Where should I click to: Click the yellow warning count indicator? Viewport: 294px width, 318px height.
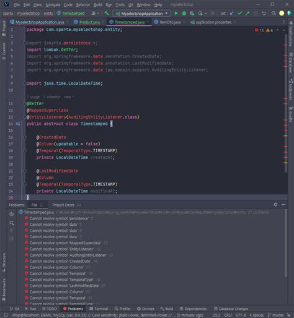coord(270,30)
